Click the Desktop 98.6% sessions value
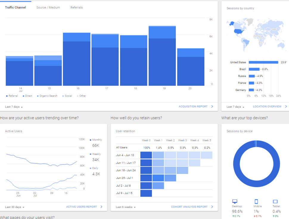This screenshot has height=219, width=289. (237, 212)
